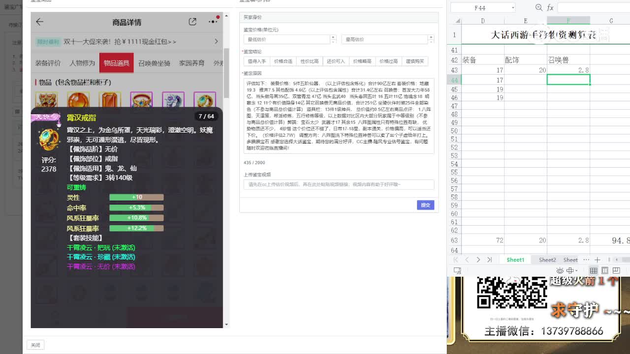630x354 pixels.
Task: Switch to the 人物修为 tab
Action: coord(82,63)
